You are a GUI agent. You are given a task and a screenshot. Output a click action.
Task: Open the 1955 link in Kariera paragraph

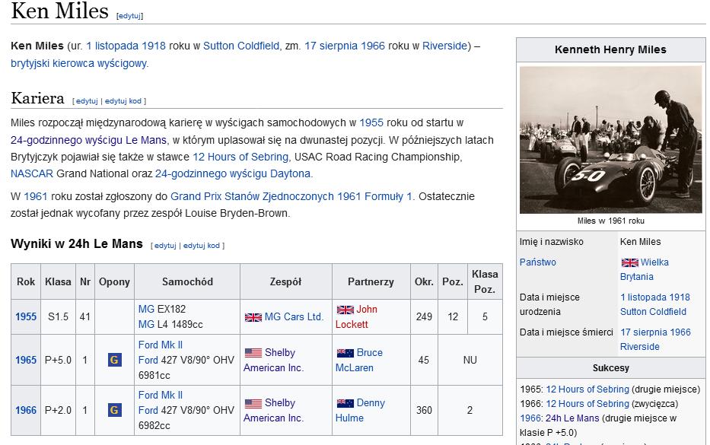click(x=371, y=122)
